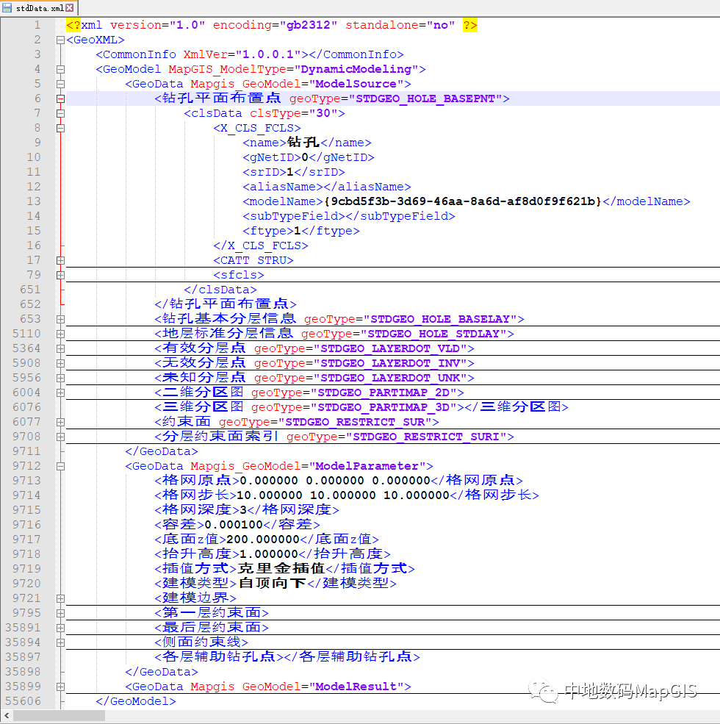Click the closing </GeoModel> tag on line 55606
Image resolution: width=720 pixels, height=724 pixels.
click(x=136, y=701)
